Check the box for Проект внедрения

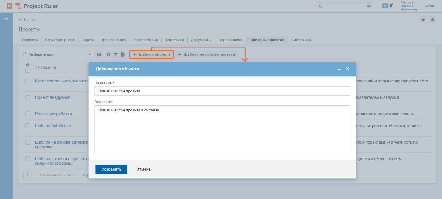tap(28, 97)
